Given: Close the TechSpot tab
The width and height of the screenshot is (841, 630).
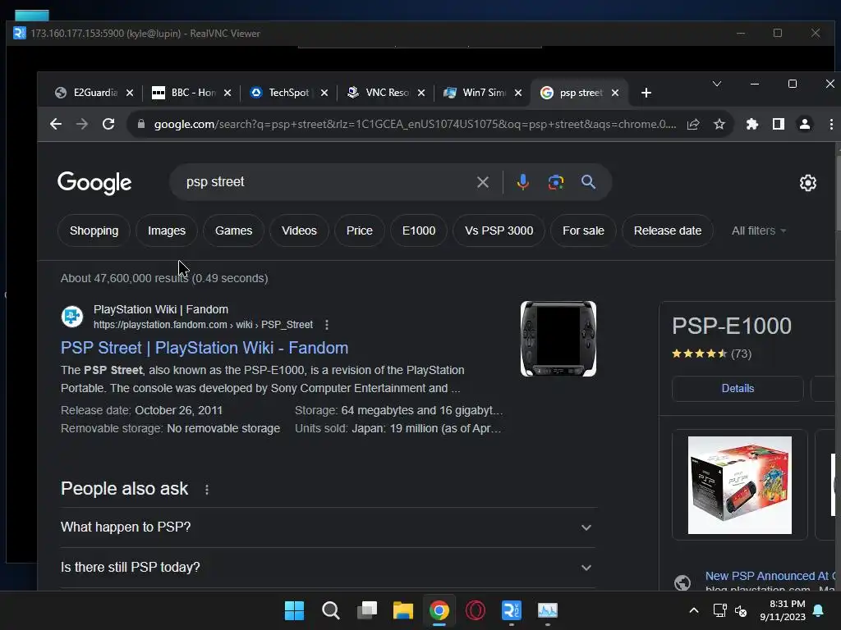Looking at the screenshot, I should tap(324, 93).
